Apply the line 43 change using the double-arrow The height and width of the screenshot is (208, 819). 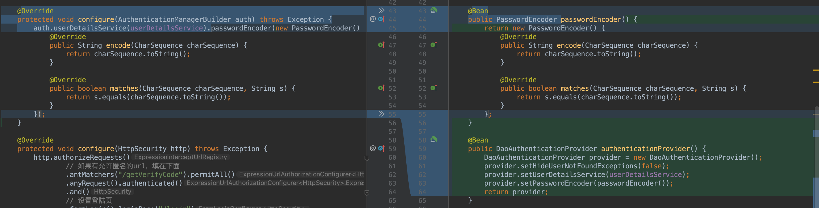381,10
